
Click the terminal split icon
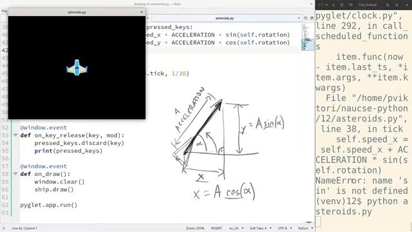click(x=351, y=5)
